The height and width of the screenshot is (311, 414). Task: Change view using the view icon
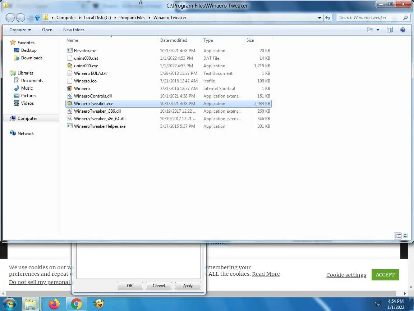[x=370, y=30]
